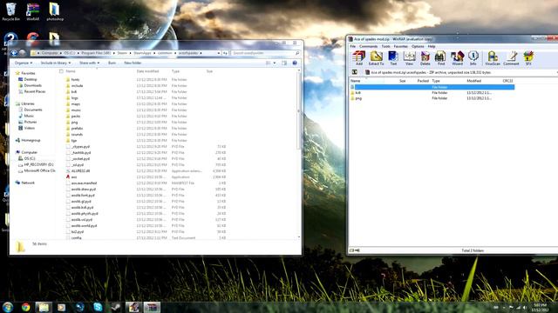Image resolution: width=558 pixels, height=313 pixels.
Task: Click SteamApps in the address breadcrumb
Action: point(142,53)
